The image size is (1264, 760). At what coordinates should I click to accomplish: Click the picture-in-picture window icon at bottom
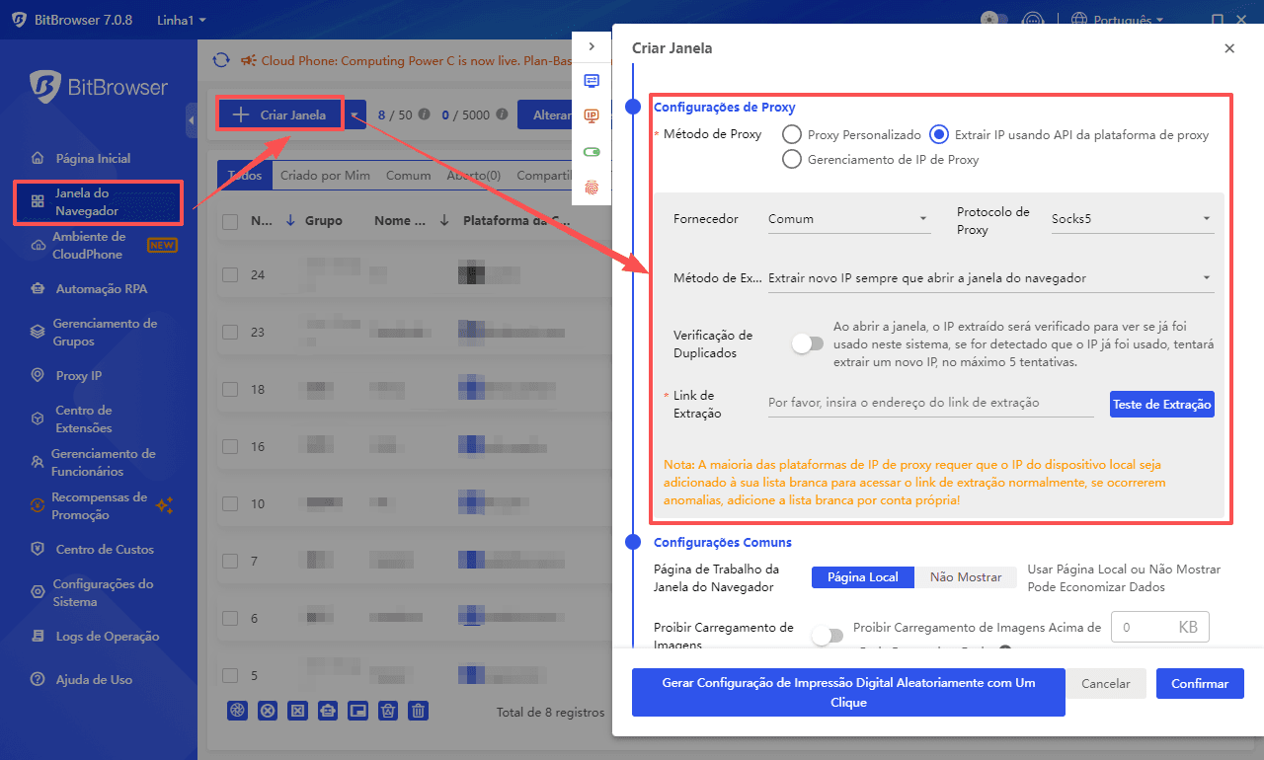pyautogui.click(x=358, y=711)
